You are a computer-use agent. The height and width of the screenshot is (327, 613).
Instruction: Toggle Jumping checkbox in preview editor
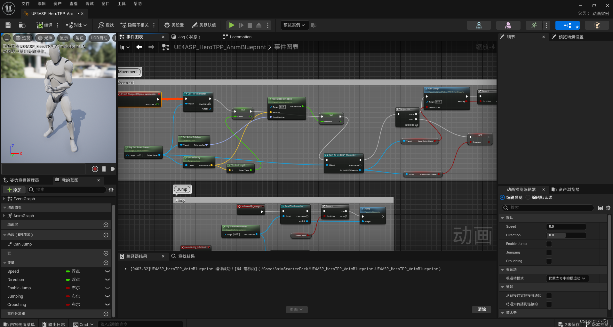(x=549, y=253)
